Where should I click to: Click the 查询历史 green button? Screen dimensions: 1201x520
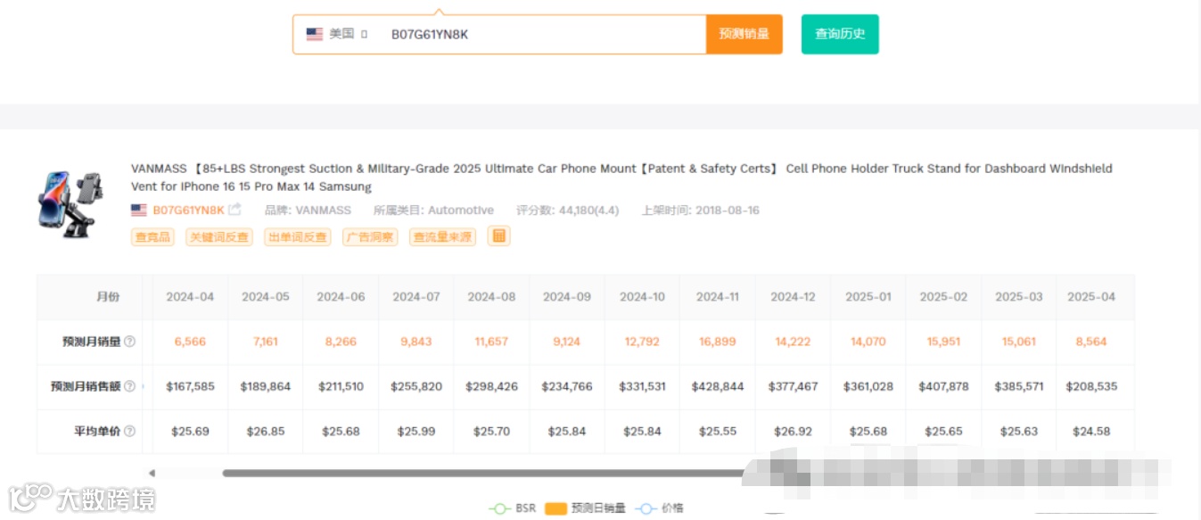pos(840,34)
